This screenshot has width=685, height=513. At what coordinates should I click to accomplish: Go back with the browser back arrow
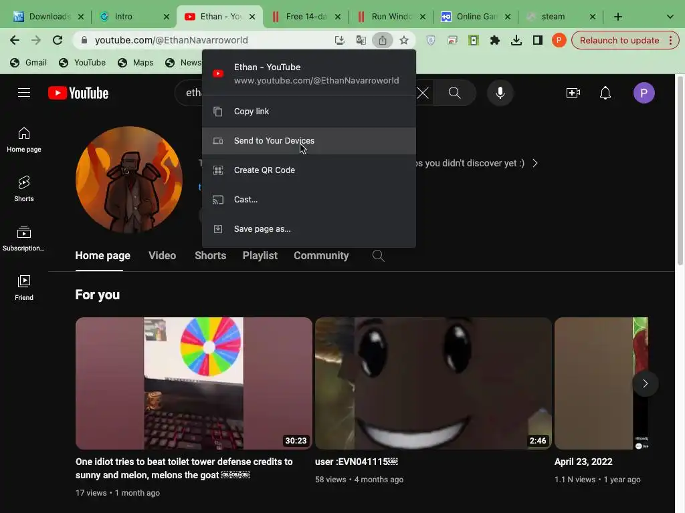(15, 40)
